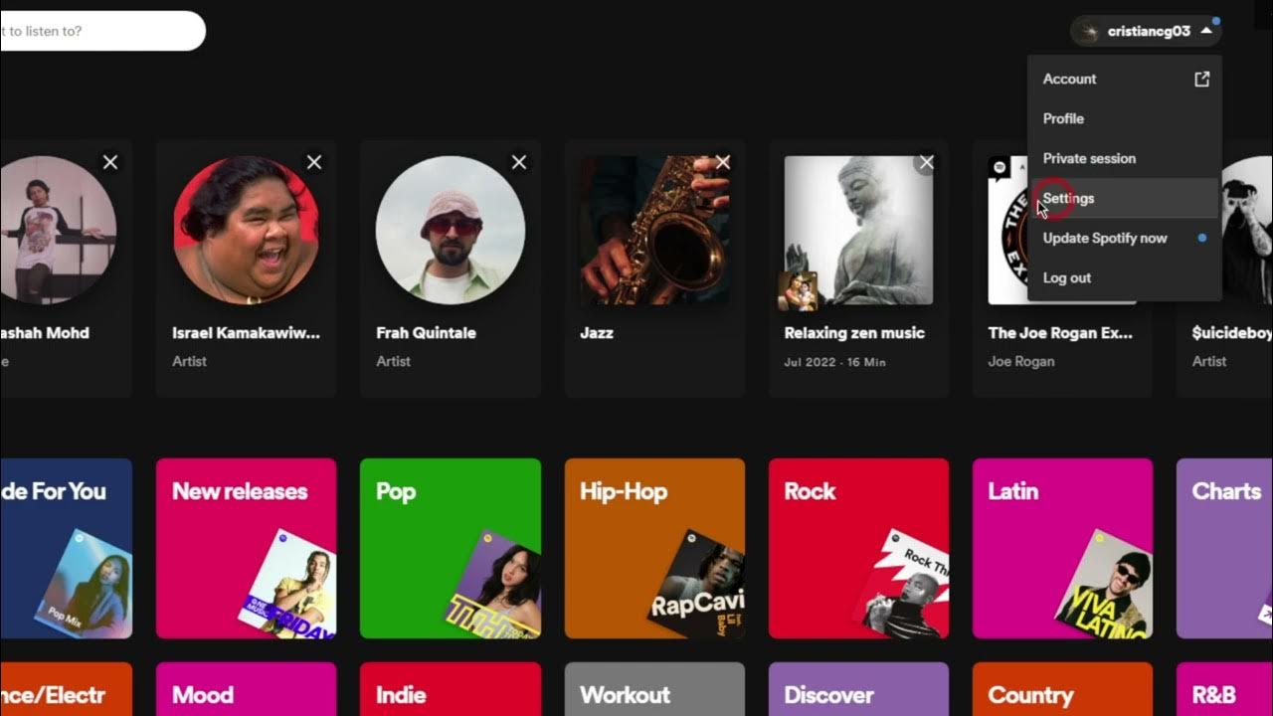Click the 'Joe Rogan' podcast author text
1273x716 pixels.
click(x=1021, y=361)
